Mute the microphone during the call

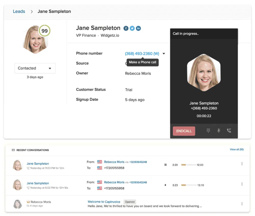tap(219, 131)
